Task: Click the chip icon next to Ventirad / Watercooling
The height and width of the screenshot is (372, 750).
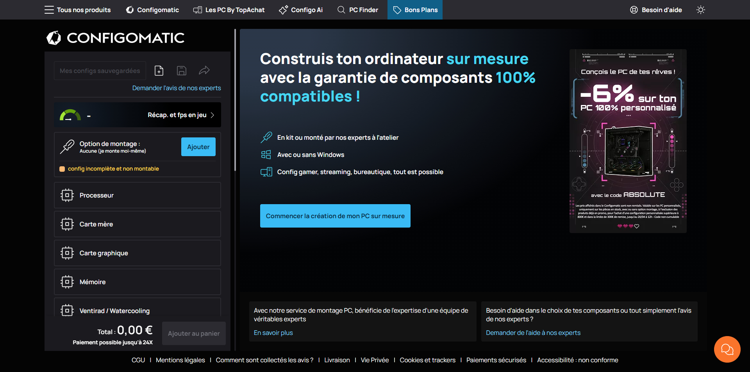Action: pos(67,310)
